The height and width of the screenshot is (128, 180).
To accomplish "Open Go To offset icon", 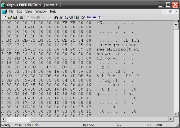I will pos(71,18).
